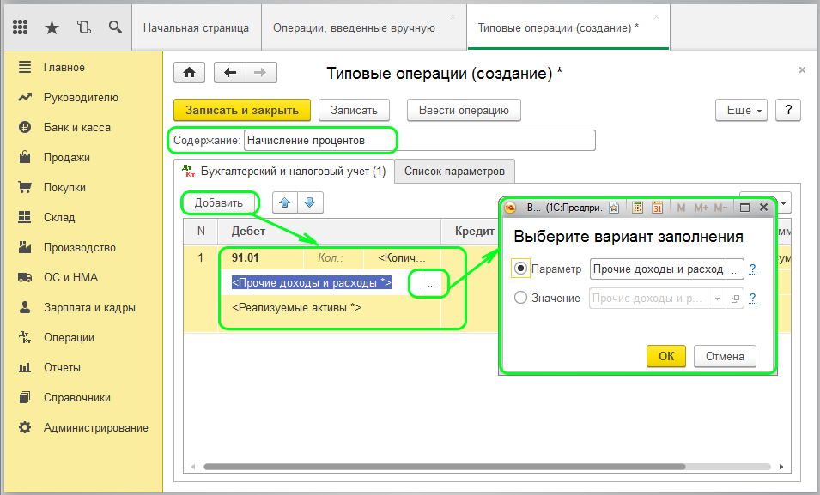Select the Значение radio button

point(520,299)
